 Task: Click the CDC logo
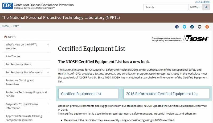click(8, 6)
